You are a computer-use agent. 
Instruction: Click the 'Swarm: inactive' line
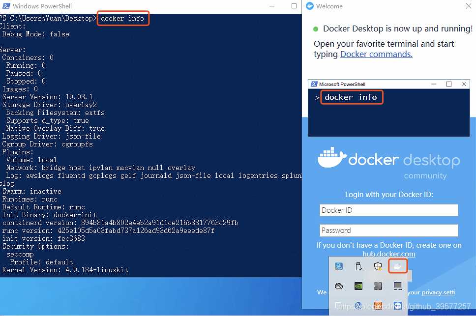click(31, 191)
